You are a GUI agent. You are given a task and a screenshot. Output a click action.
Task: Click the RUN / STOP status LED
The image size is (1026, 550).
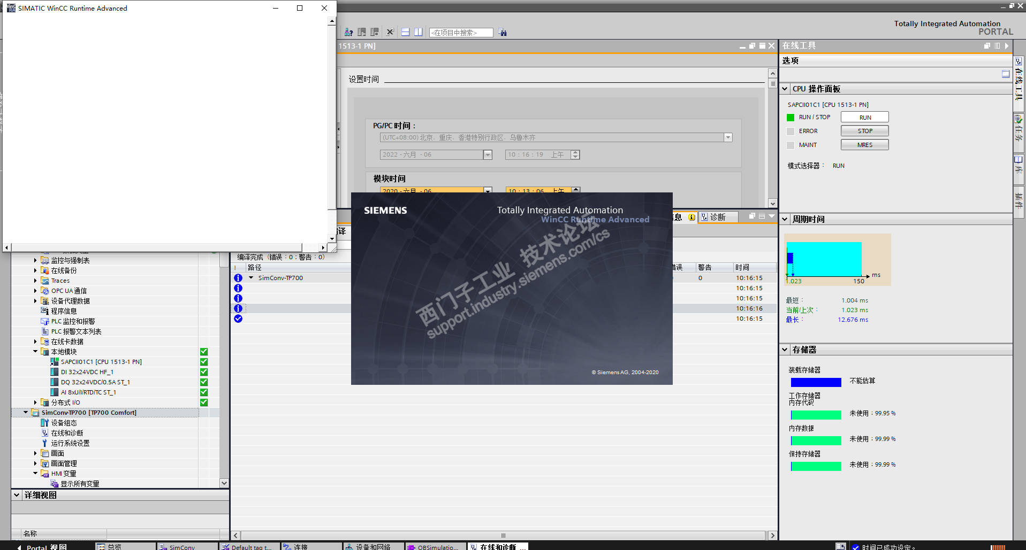point(791,118)
